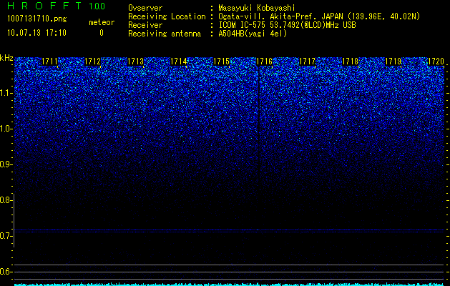Click the 1716 time marker
The width and height of the screenshot is (450, 286).
click(264, 61)
